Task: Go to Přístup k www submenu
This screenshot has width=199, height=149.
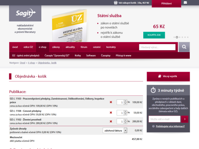Action: pos(123,56)
